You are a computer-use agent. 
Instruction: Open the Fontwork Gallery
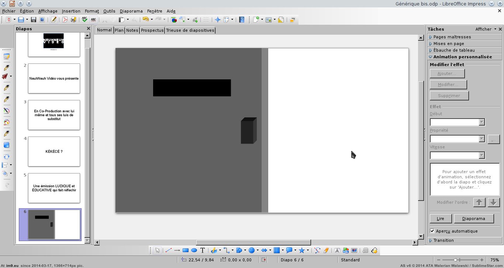pyautogui.click(x=337, y=250)
